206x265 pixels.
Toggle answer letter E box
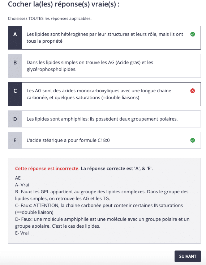[15, 140]
